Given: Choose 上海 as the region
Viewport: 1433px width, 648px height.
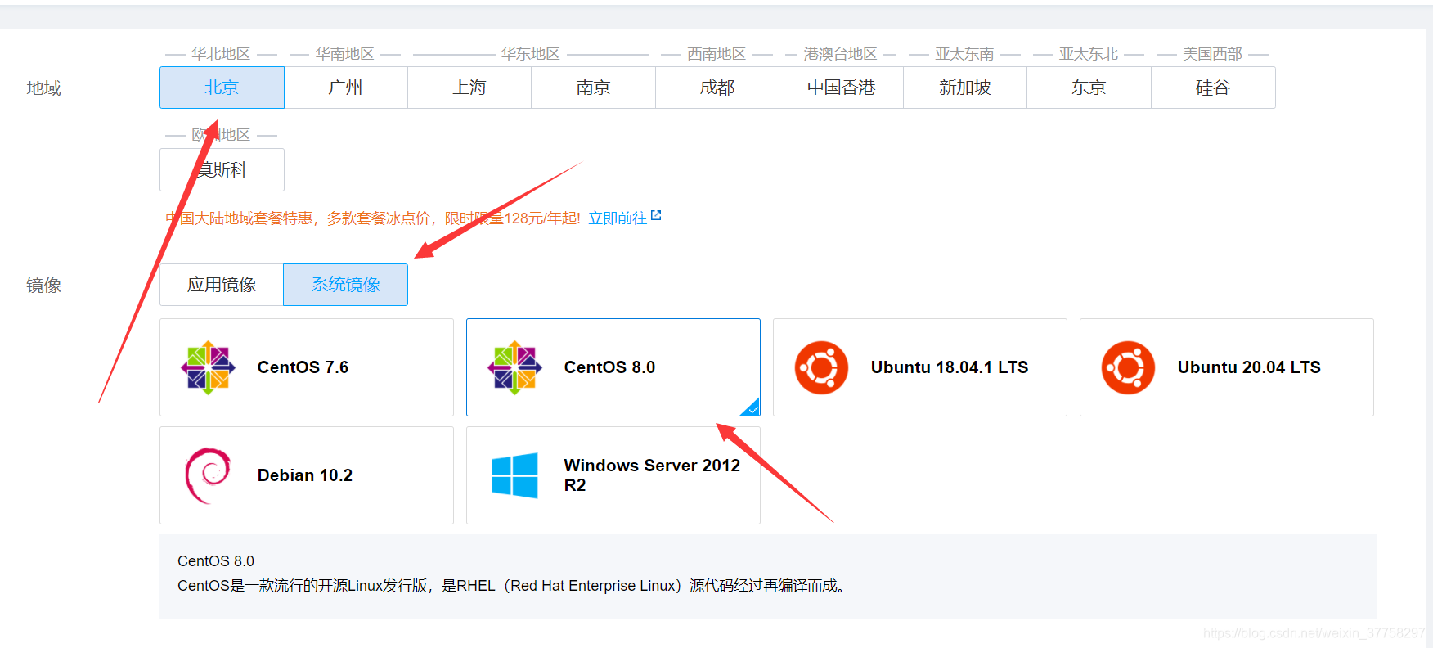Looking at the screenshot, I should [x=469, y=88].
